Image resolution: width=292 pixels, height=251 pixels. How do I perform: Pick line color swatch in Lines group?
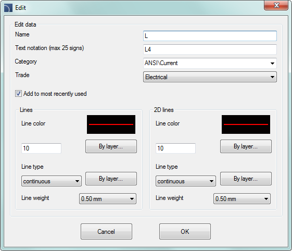(111, 124)
